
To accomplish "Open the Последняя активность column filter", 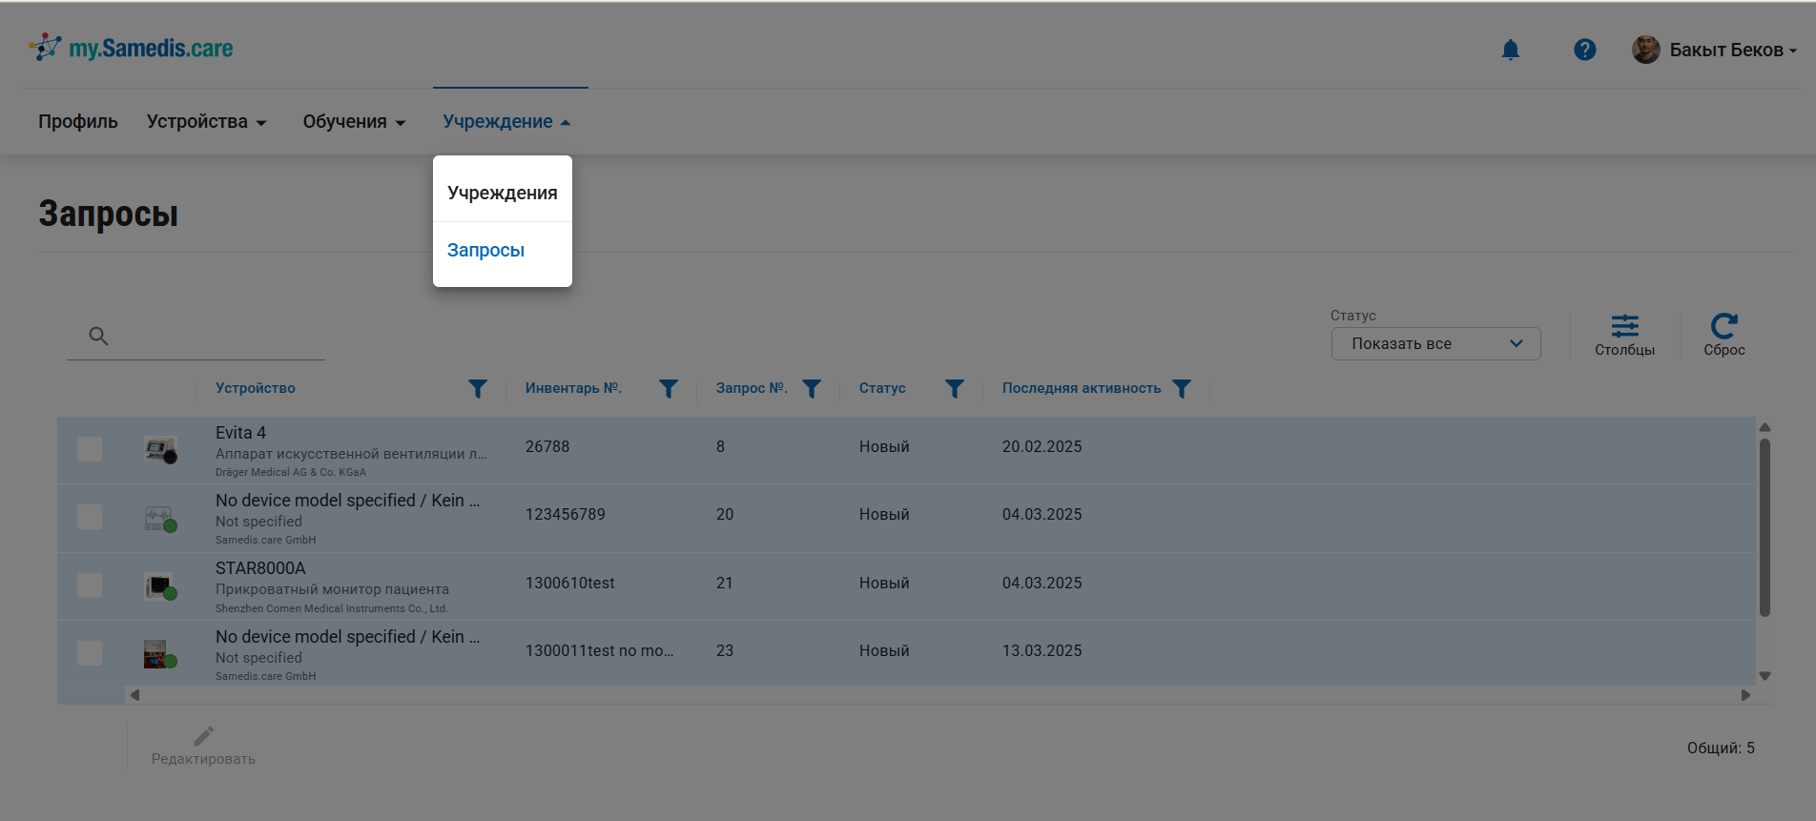I will pos(1182,388).
